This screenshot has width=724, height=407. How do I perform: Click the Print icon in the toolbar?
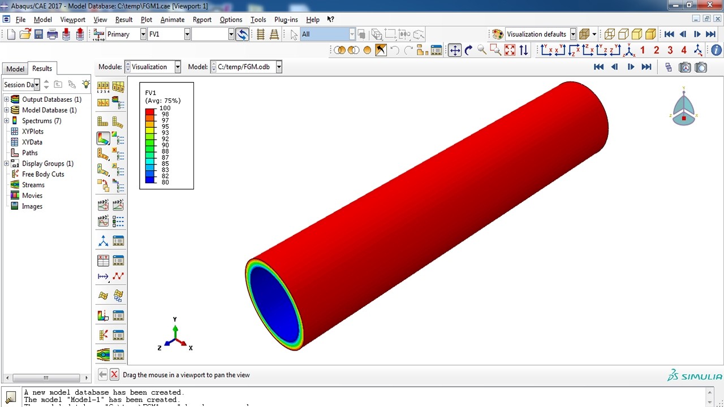[x=53, y=34]
